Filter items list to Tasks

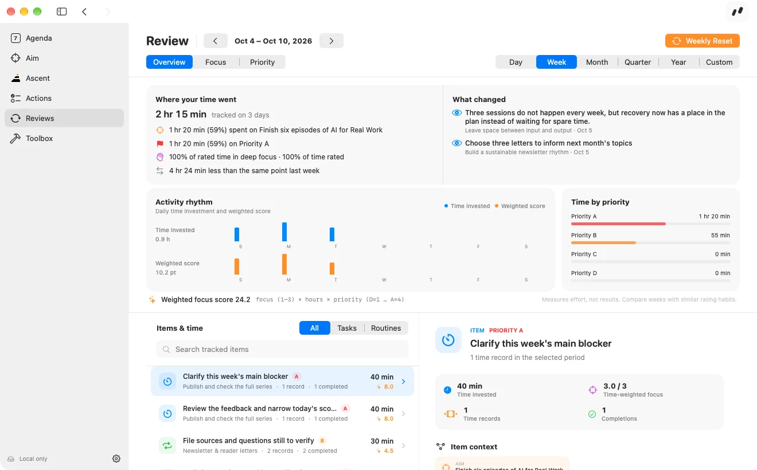pyautogui.click(x=347, y=328)
